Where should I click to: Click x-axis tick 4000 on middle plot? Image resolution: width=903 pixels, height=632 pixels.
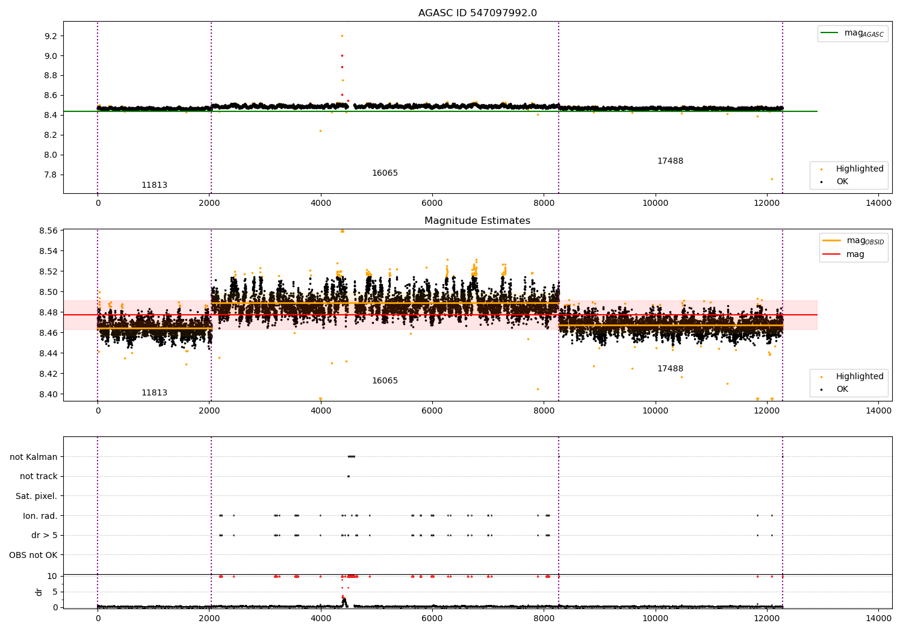(x=321, y=411)
